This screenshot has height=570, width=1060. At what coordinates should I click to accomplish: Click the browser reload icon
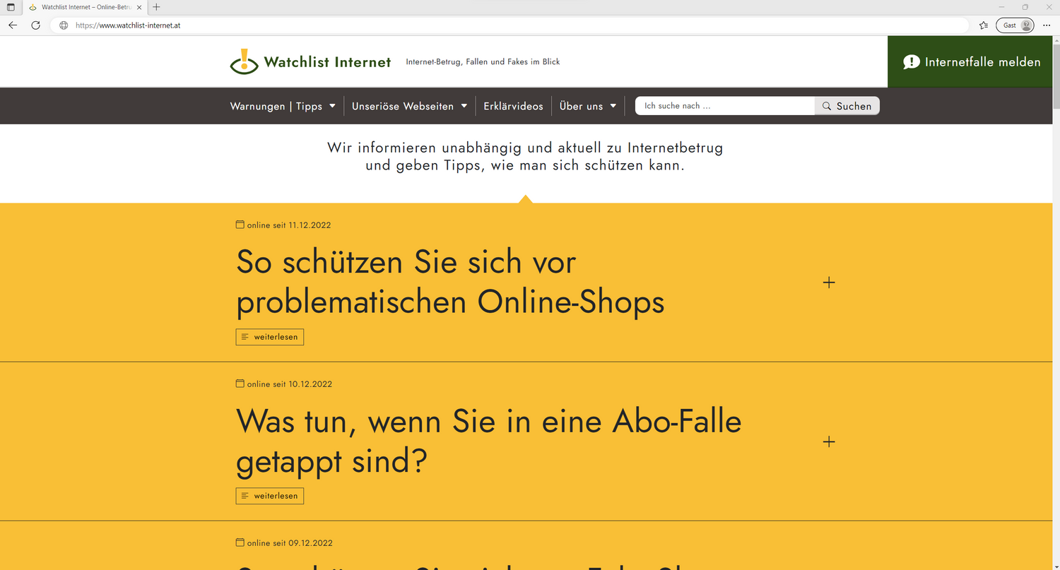click(35, 25)
